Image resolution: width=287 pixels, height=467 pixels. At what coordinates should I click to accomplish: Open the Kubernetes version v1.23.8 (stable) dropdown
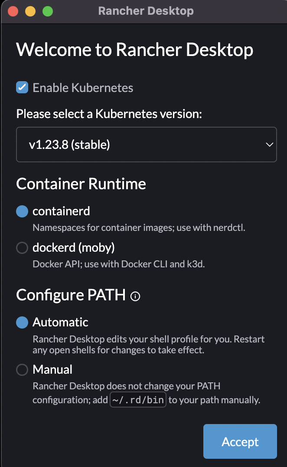click(147, 145)
